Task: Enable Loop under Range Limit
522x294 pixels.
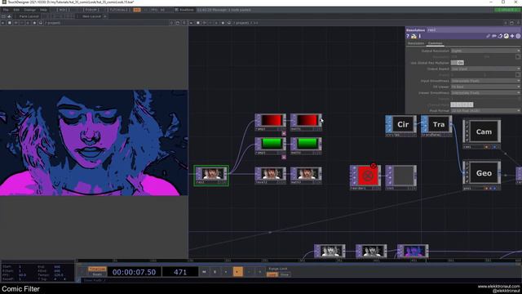Action: (x=272, y=274)
